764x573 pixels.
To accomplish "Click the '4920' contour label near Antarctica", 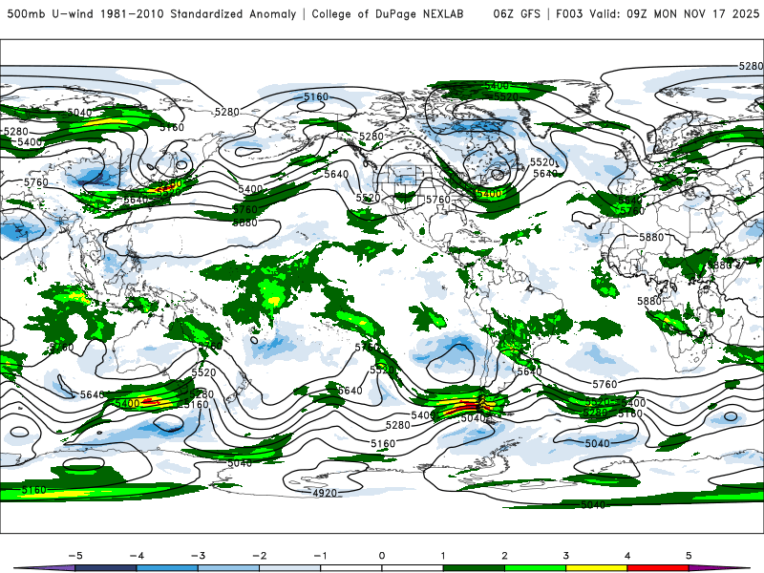I will point(325,493).
